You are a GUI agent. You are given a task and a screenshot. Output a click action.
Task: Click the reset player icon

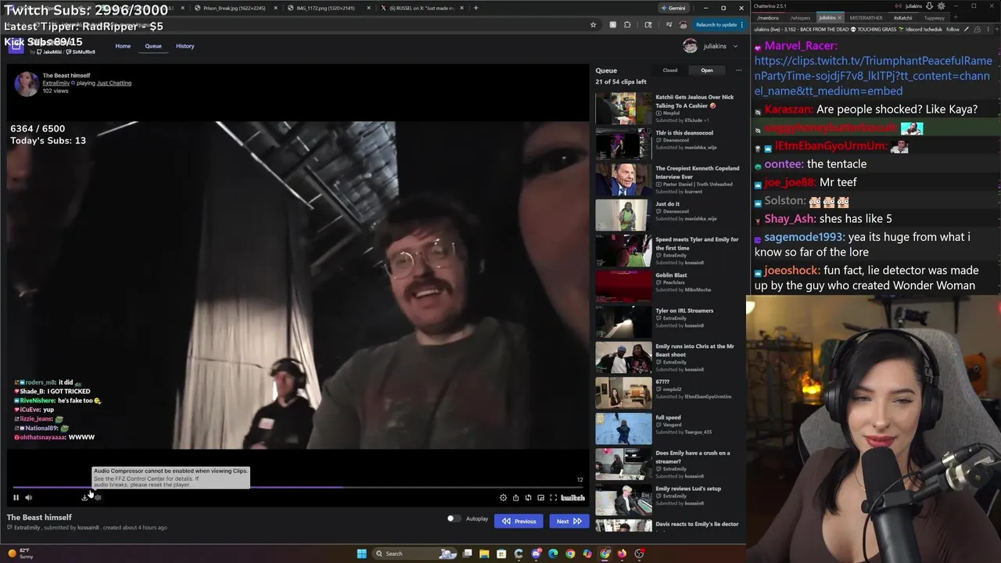528,497
